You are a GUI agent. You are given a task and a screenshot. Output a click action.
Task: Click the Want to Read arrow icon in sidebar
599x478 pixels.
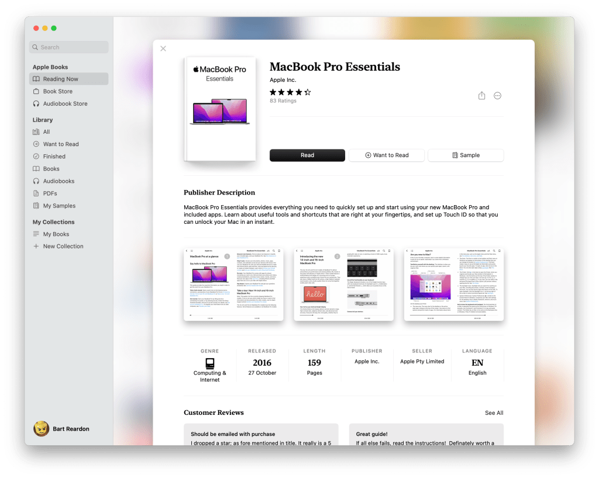pos(36,144)
